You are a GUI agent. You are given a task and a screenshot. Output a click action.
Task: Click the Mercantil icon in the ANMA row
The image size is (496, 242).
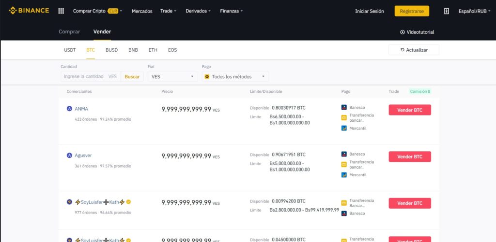coord(344,128)
